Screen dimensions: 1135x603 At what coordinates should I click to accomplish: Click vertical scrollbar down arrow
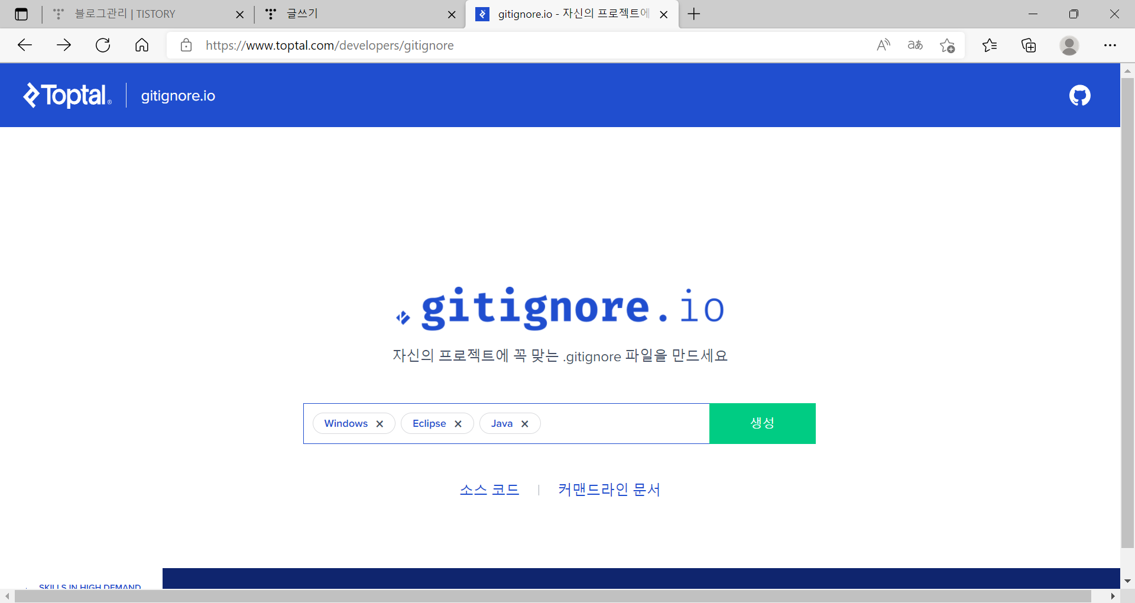(1127, 581)
